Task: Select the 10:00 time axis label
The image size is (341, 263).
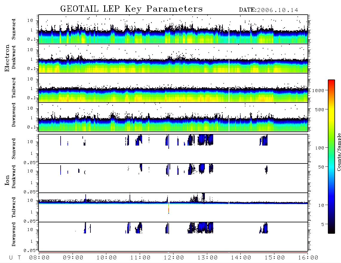Action: click(107, 258)
